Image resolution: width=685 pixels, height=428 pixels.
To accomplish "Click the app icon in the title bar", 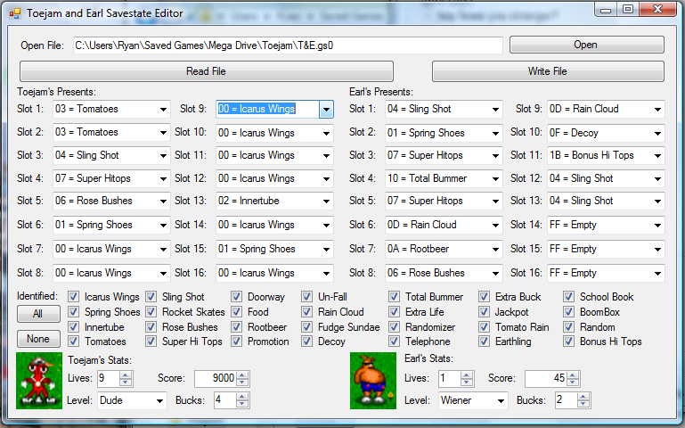I will [15, 13].
